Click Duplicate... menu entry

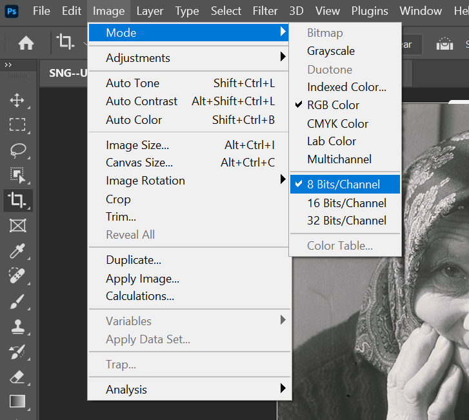tap(134, 260)
